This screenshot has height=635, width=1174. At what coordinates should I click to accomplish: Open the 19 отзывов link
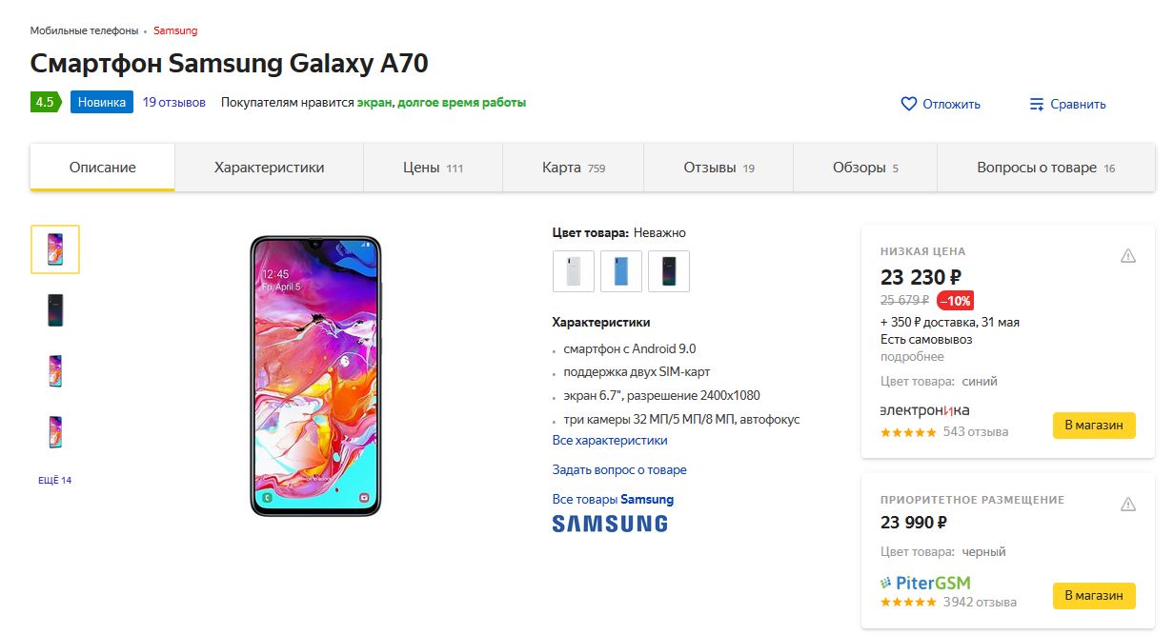pos(174,103)
